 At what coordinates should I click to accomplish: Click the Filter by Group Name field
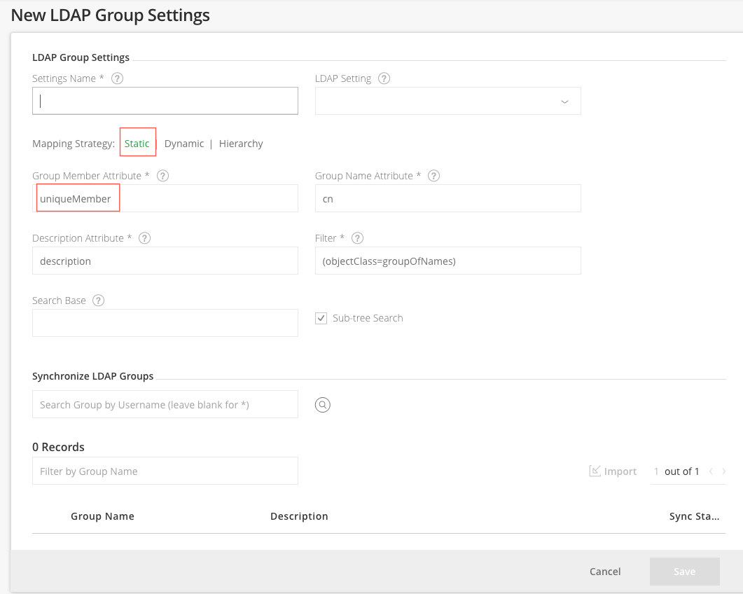point(165,471)
